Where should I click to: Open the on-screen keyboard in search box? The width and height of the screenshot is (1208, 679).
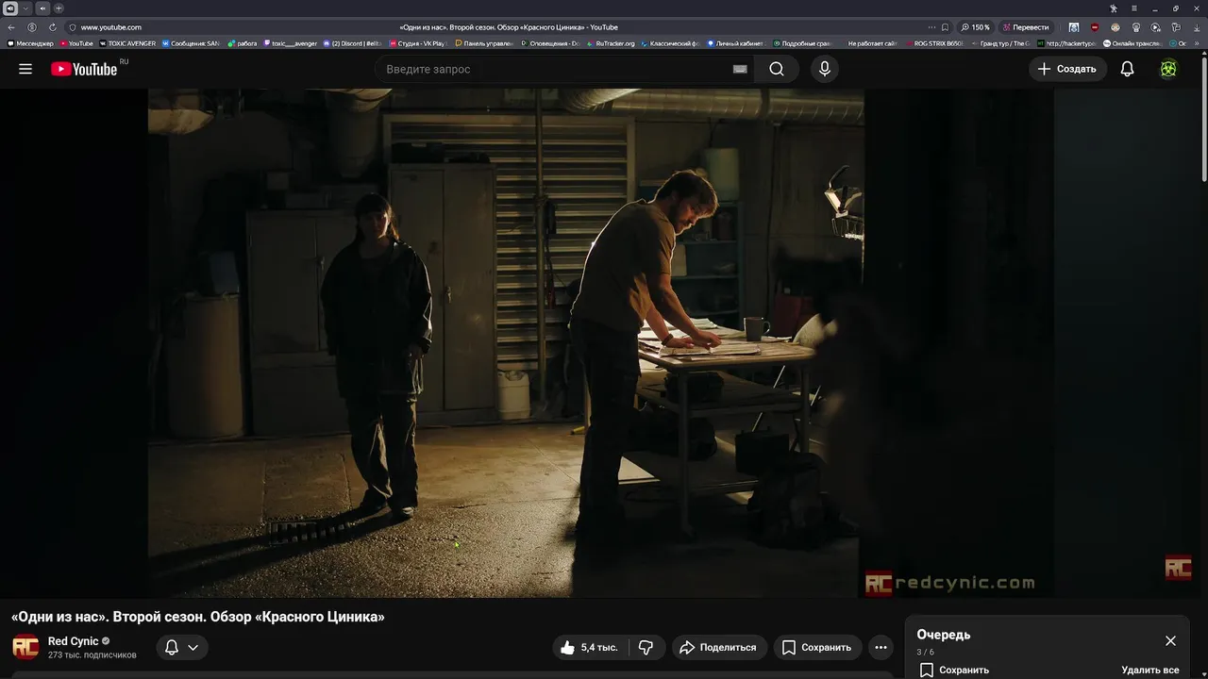pos(740,69)
